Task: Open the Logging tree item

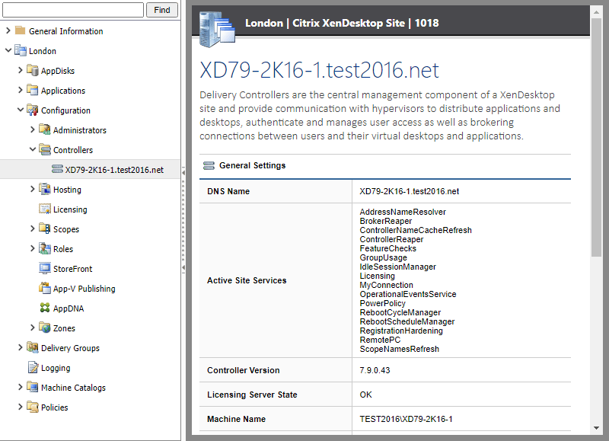Action: click(x=56, y=368)
